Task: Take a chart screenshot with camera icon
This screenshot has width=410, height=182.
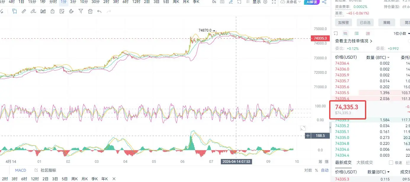Action: point(222,2)
